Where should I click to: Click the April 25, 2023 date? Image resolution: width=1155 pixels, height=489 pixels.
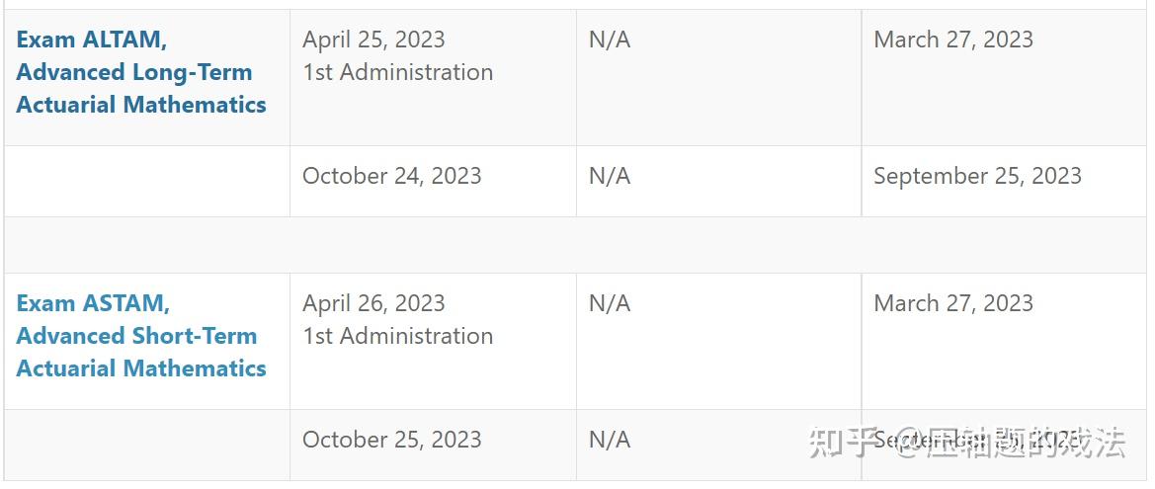[373, 40]
